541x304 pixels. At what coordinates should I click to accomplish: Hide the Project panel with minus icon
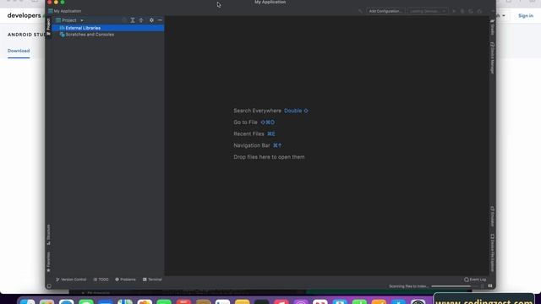click(x=160, y=20)
